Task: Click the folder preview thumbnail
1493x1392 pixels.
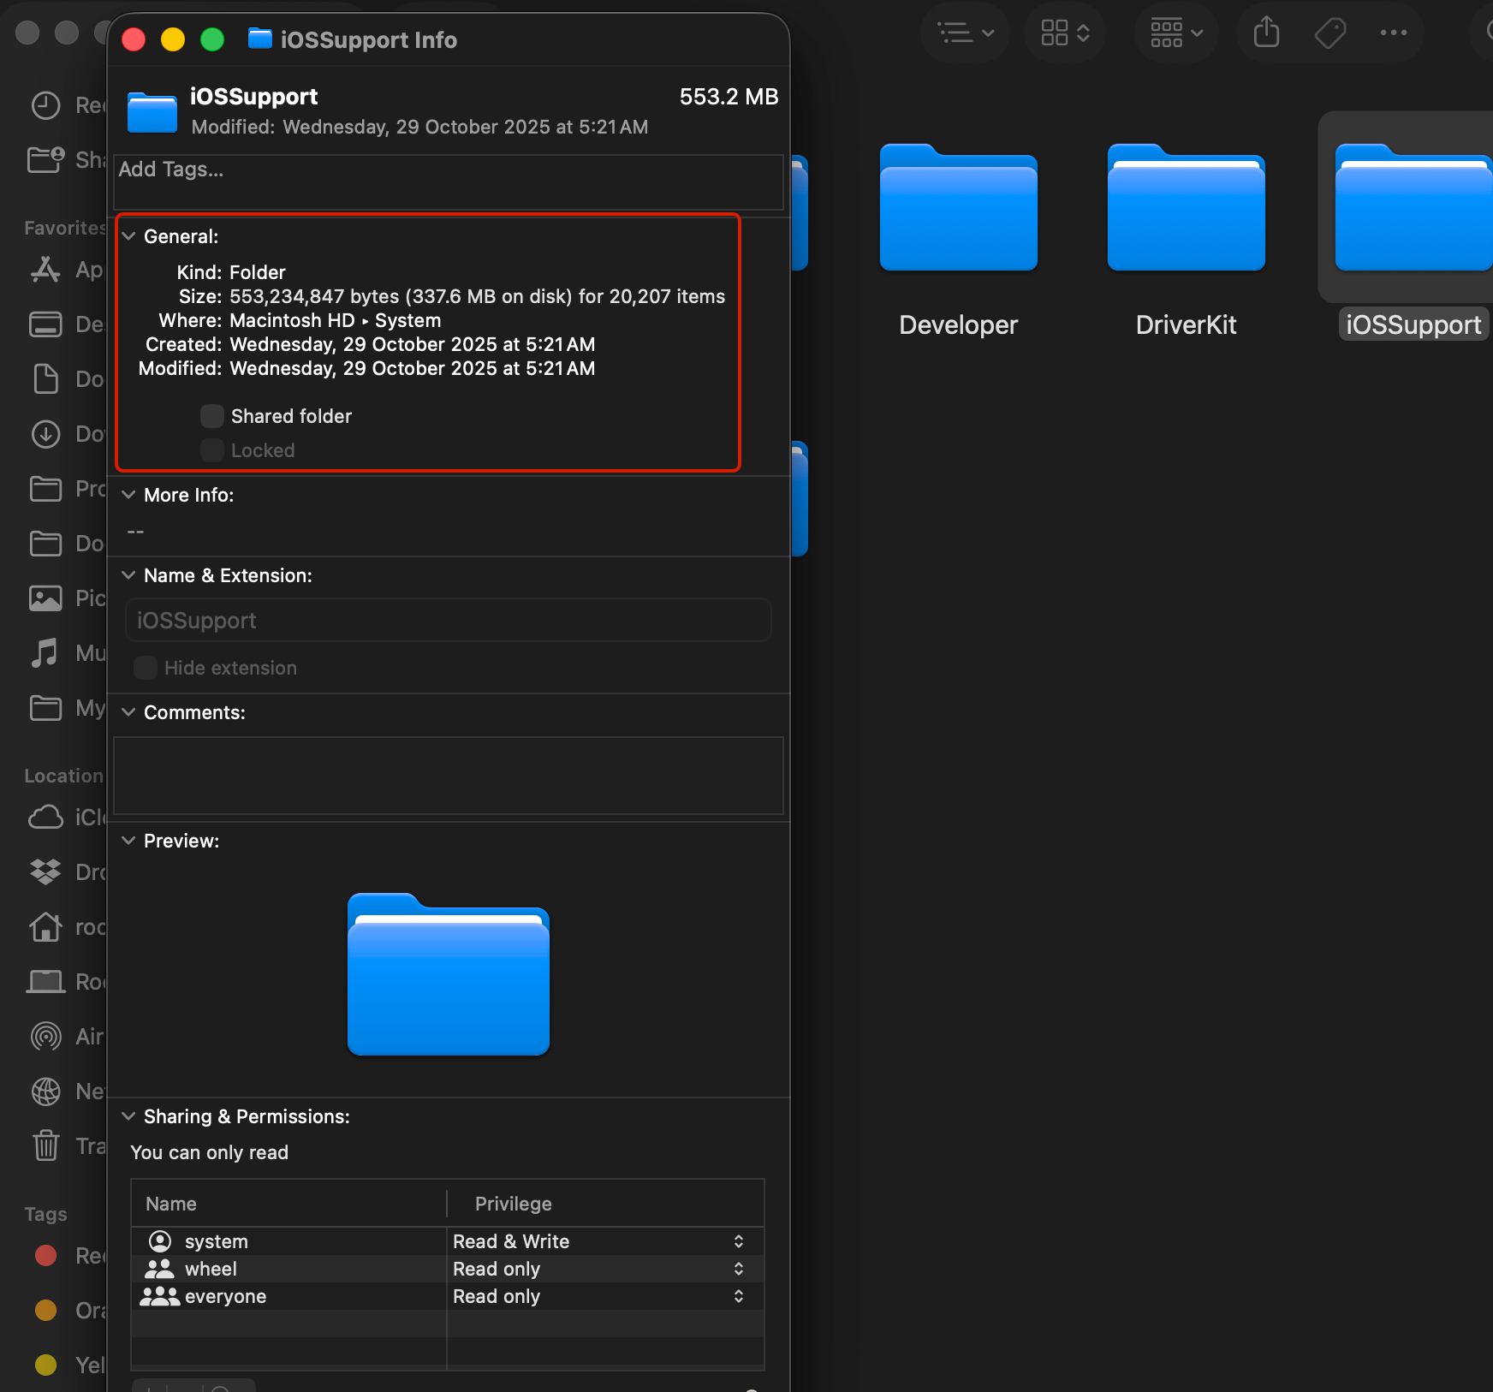Action: 449,974
